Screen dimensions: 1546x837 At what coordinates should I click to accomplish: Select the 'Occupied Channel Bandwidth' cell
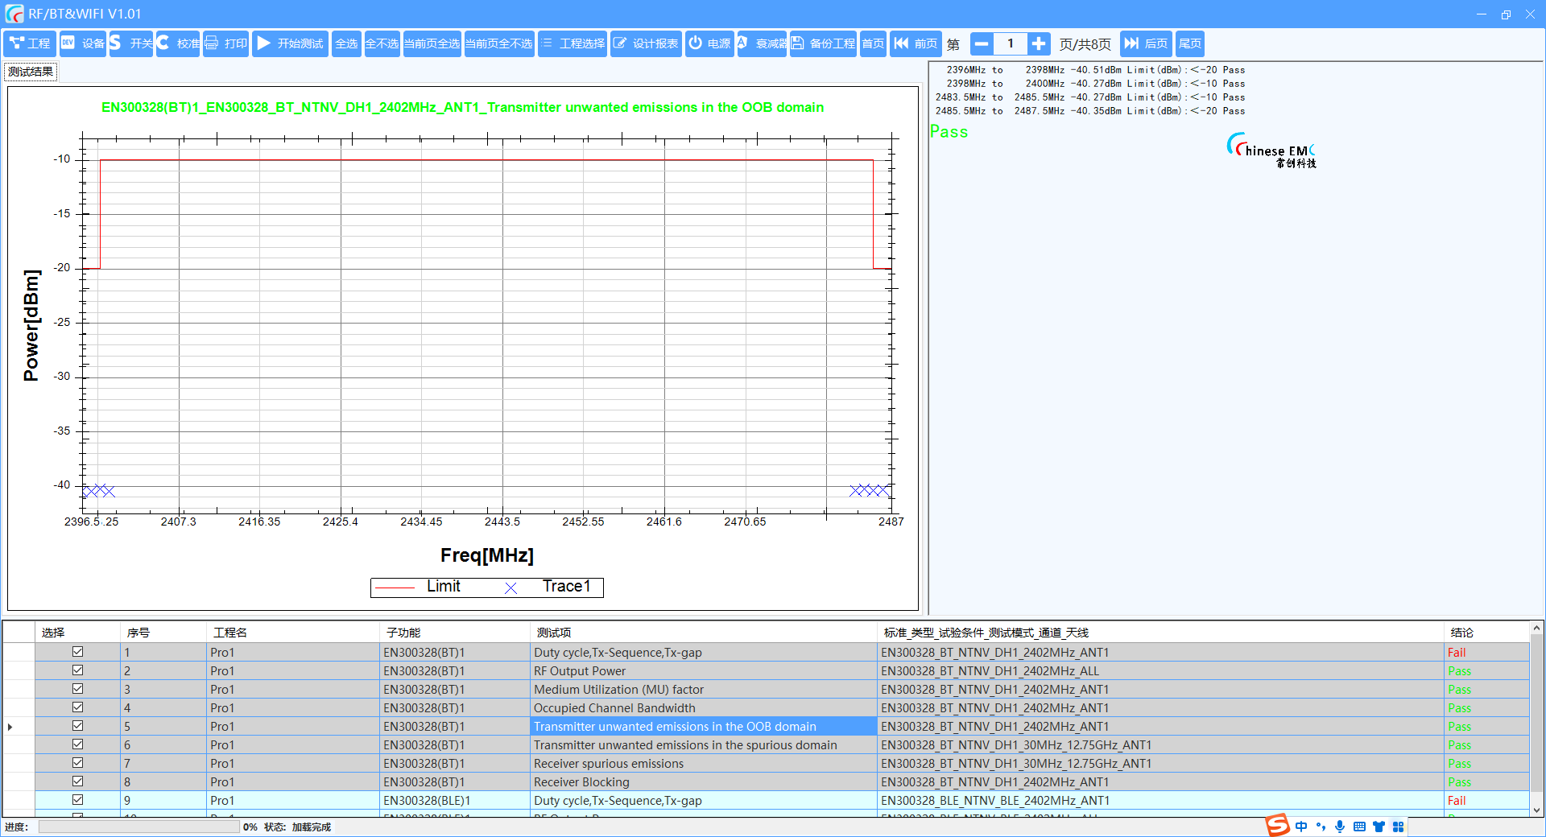coord(704,708)
